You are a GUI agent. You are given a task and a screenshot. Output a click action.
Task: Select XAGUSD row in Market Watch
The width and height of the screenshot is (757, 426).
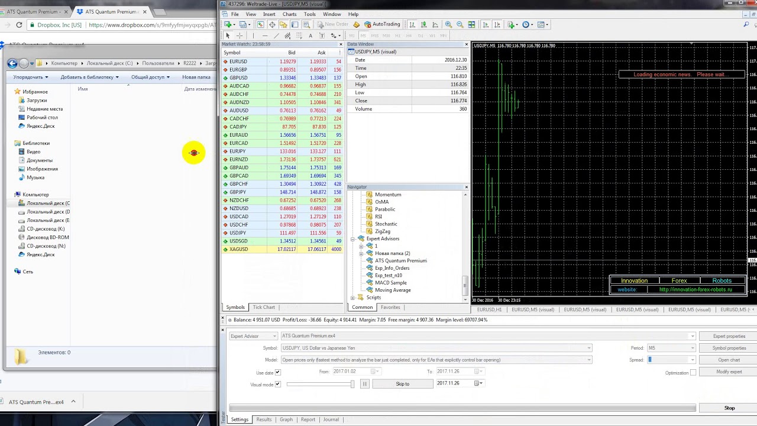pos(283,249)
